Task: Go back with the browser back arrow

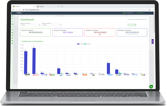Action: pos(13,10)
